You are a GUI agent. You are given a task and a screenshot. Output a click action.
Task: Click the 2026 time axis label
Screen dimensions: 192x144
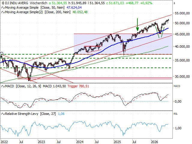pyautogui.click(x=154, y=142)
